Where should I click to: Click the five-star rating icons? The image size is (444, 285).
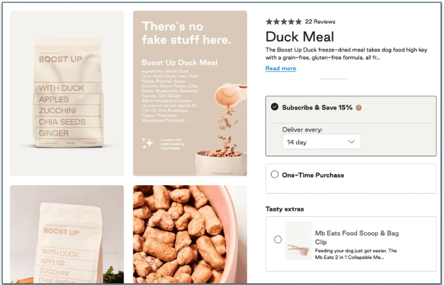[x=284, y=21]
